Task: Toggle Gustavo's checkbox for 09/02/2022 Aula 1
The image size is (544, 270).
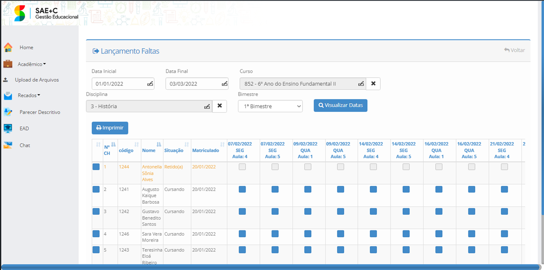Action: click(308, 211)
